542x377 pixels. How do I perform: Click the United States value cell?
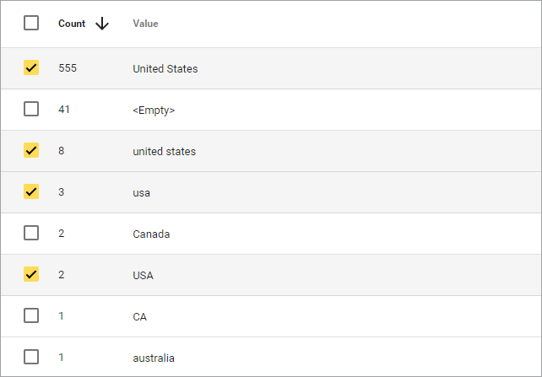[165, 68]
